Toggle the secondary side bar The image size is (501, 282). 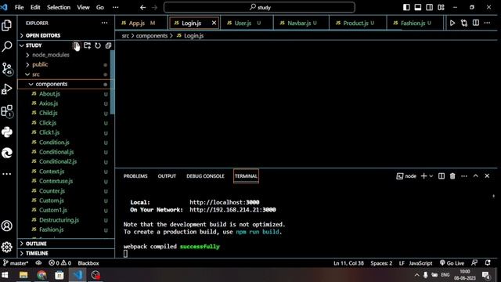430,7
